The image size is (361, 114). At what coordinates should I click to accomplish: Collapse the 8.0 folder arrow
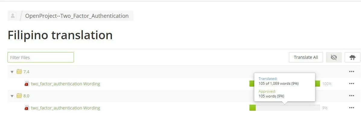pos(12,96)
